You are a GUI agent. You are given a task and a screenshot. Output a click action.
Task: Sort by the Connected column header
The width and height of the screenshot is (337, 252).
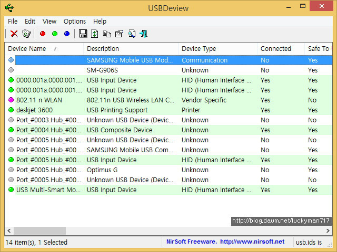pos(281,49)
